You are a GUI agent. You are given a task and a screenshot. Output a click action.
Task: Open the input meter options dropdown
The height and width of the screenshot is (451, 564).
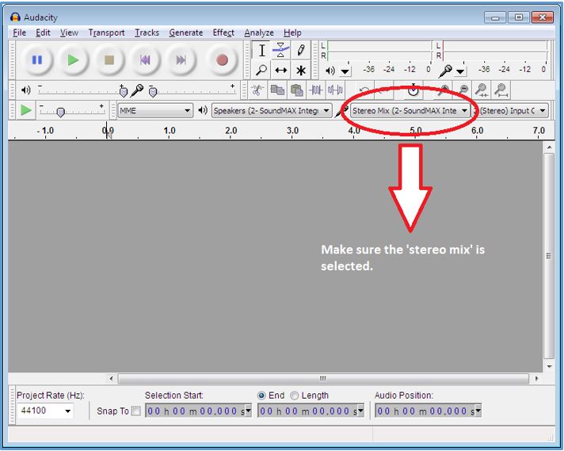click(460, 71)
